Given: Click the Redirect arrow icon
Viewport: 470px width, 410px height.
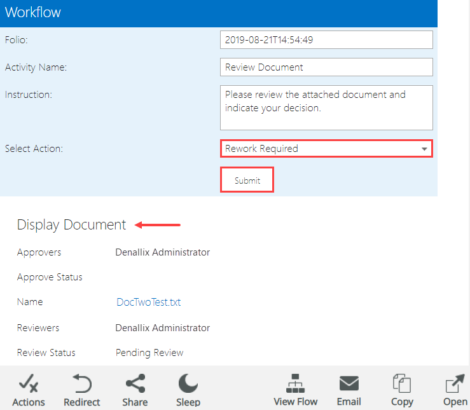Looking at the screenshot, I should point(81,385).
